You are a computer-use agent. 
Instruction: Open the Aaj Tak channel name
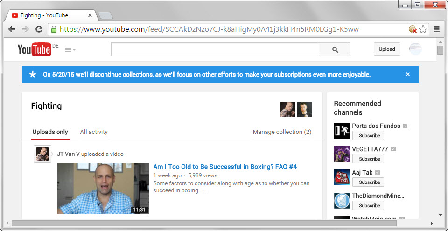[x=362, y=172]
